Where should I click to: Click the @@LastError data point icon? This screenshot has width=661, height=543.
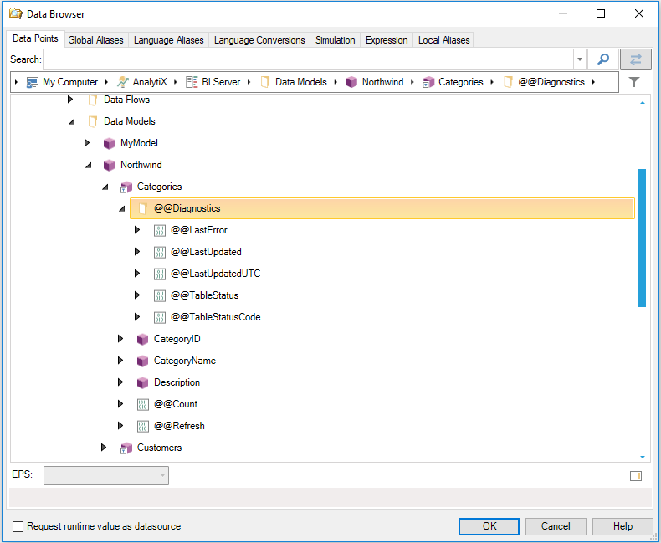tap(159, 230)
